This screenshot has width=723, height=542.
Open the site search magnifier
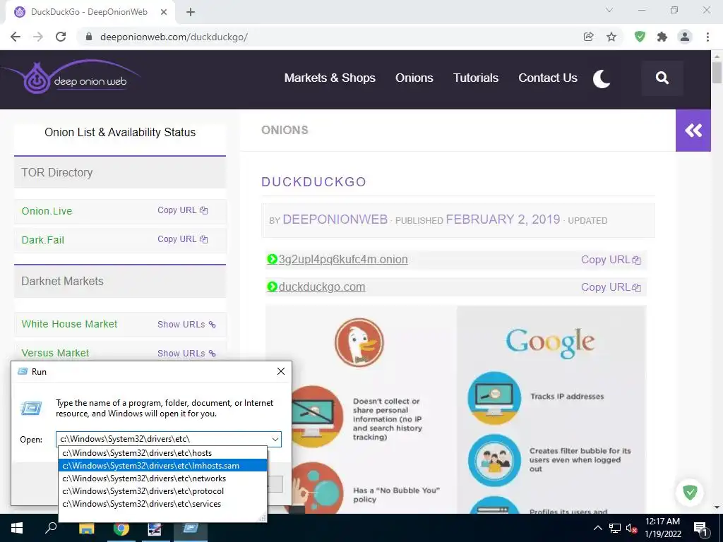click(x=662, y=78)
